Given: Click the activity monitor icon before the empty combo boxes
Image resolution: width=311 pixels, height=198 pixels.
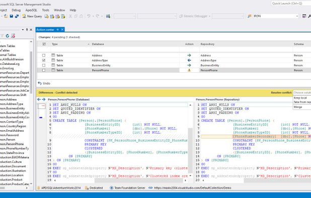Looking at the screenshot, I should coord(108,16).
